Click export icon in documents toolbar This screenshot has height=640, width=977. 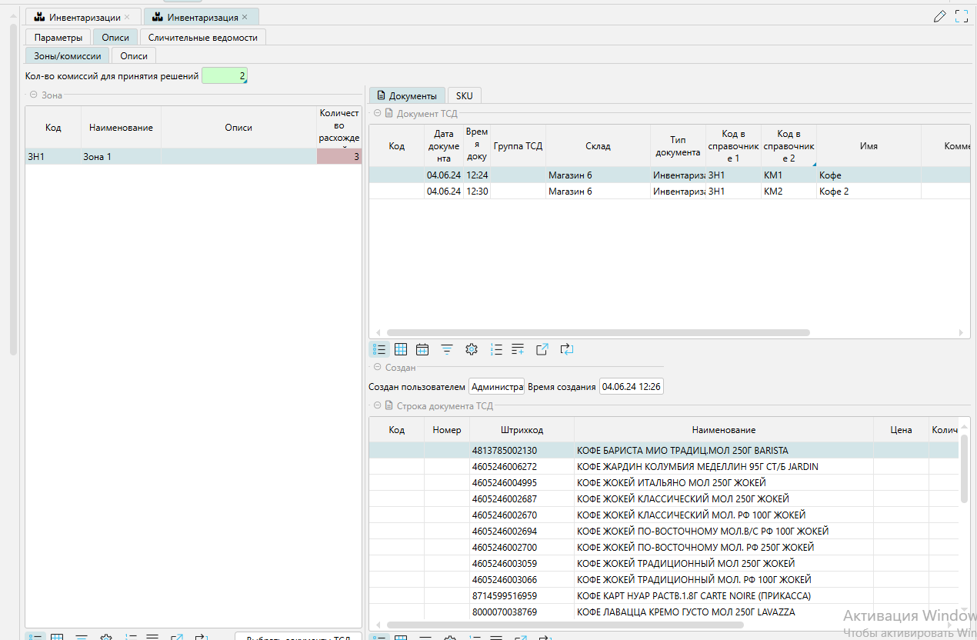point(542,349)
